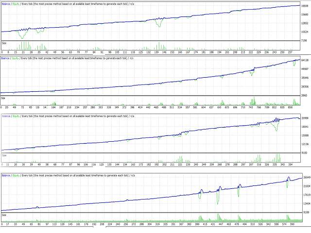Click the 812 x-axis tick label
Viewport: 311px width, 233px height.
[274, 107]
